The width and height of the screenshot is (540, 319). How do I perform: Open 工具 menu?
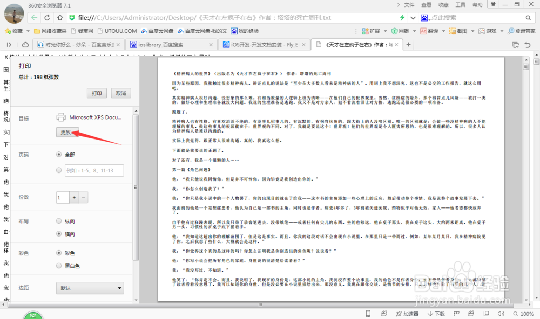461,5
